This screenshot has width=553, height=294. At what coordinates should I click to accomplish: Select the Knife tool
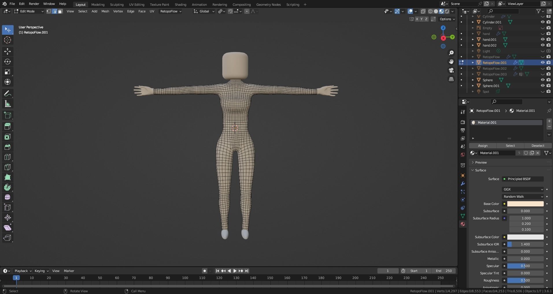[8, 167]
